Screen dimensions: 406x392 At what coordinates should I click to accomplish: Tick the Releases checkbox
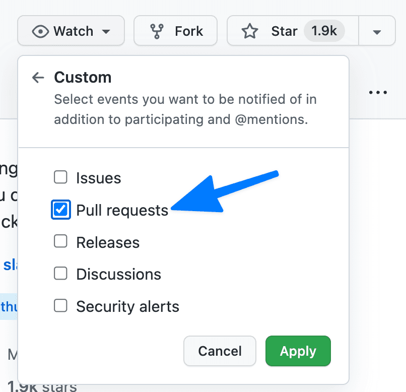(x=60, y=242)
